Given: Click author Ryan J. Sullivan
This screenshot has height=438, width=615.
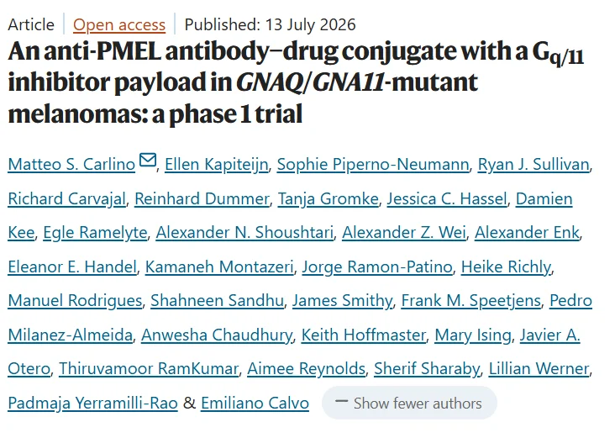Looking at the screenshot, I should (x=534, y=164).
